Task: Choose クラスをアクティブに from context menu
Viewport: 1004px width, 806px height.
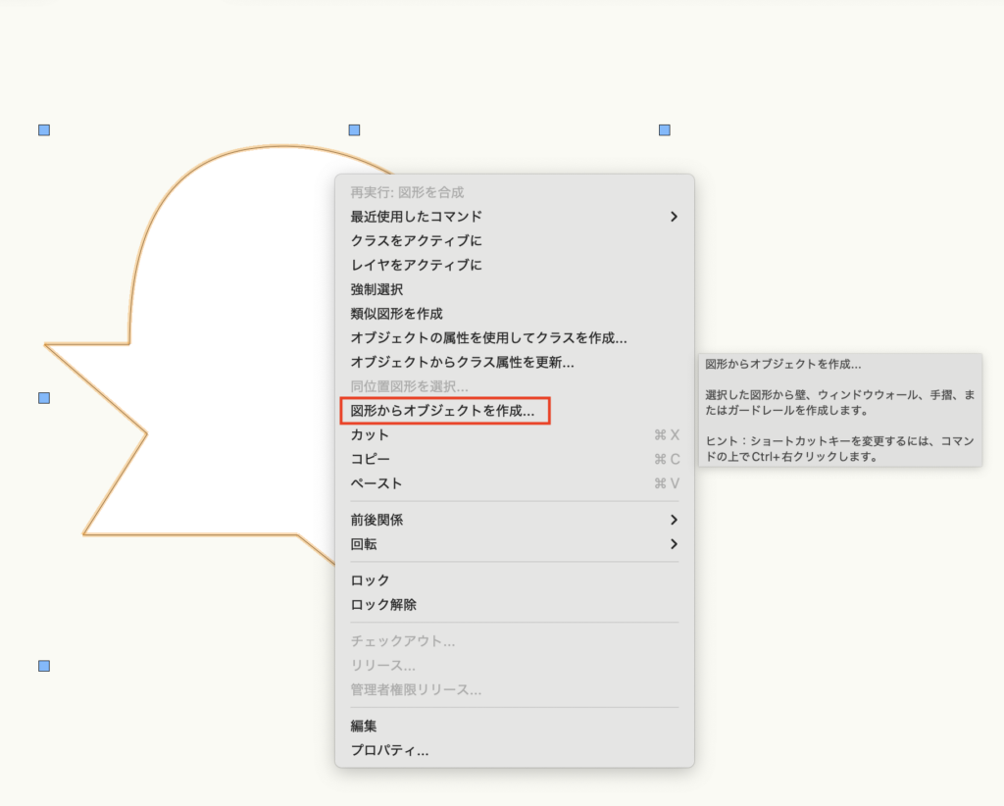Action: pyautogui.click(x=416, y=240)
